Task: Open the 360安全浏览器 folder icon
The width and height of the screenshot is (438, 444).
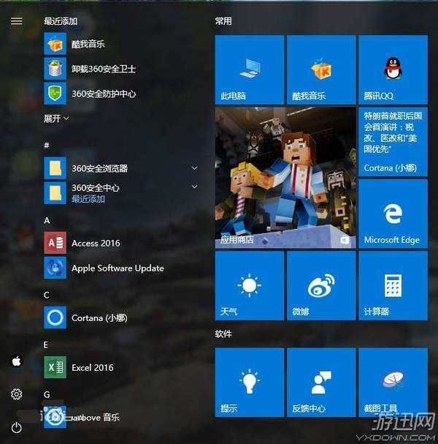Action: (x=55, y=168)
